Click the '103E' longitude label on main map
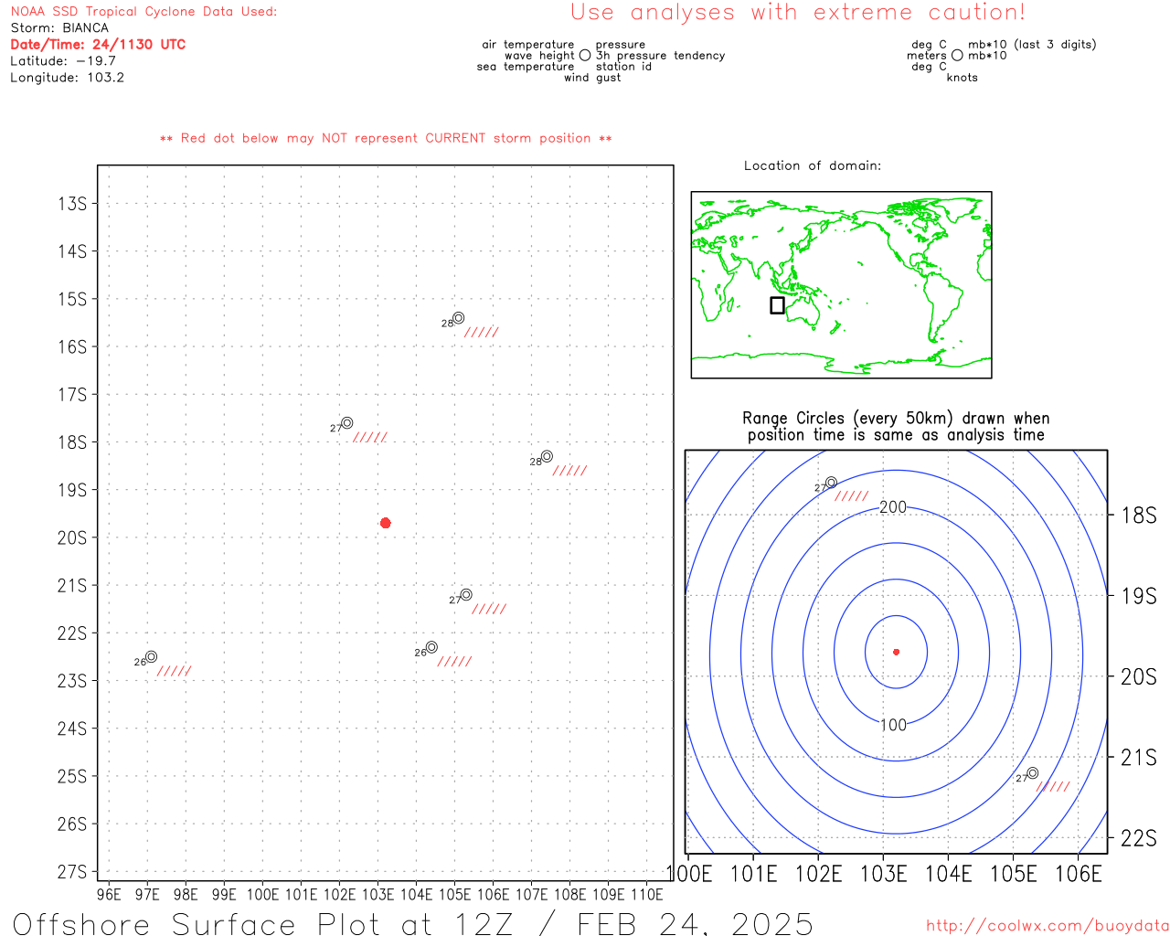 (378, 895)
